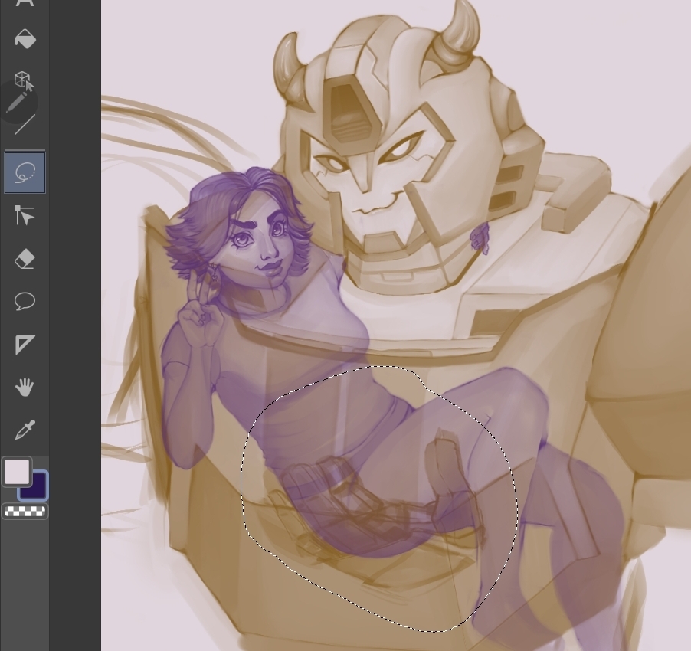The image size is (691, 651).
Task: Select the Fill bucket tool
Action: click(25, 39)
